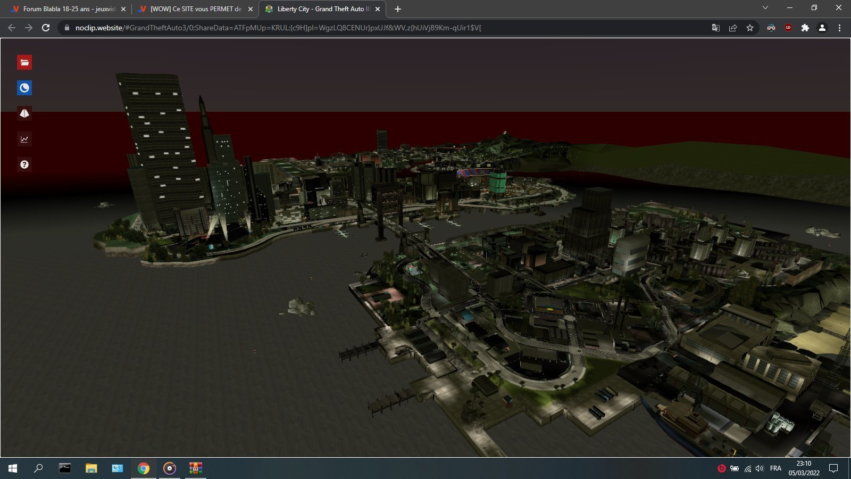The image size is (851, 479).
Task: Translate this page icon
Action: (716, 28)
